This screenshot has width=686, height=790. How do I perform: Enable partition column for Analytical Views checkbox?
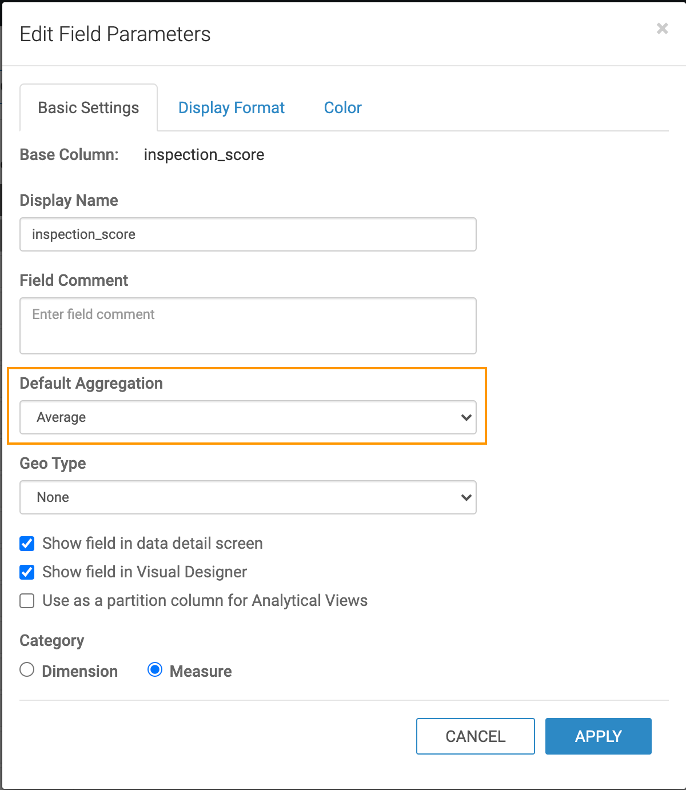coord(27,601)
